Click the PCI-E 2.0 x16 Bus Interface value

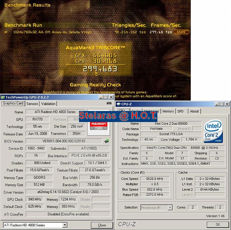click(89, 155)
